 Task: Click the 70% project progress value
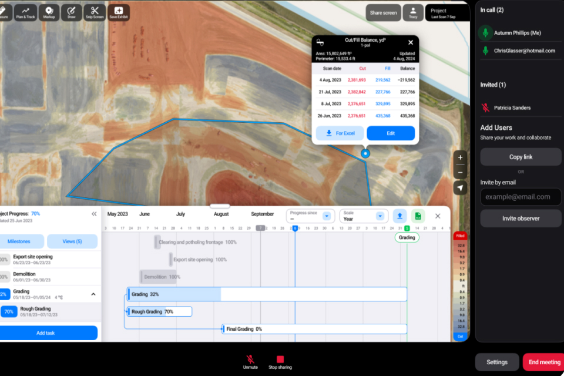pyautogui.click(x=35, y=213)
